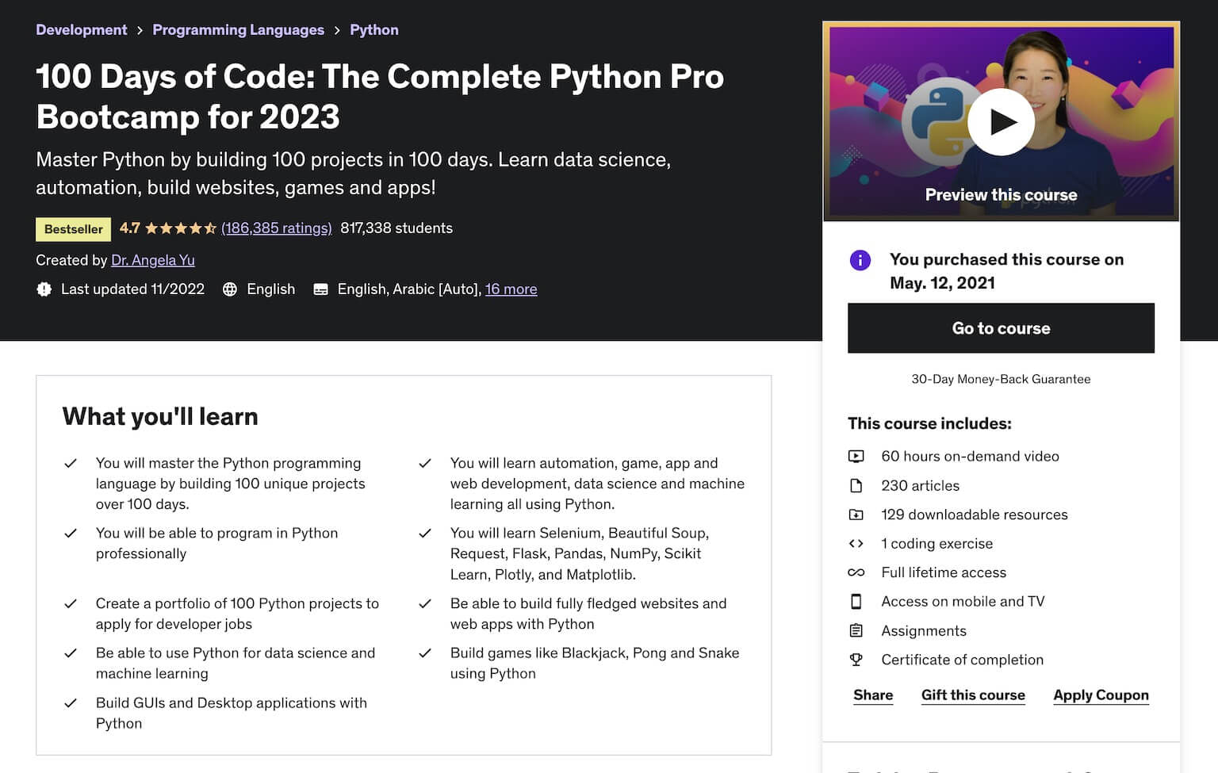Click the assignments icon
This screenshot has height=773, width=1218.
pos(857,630)
